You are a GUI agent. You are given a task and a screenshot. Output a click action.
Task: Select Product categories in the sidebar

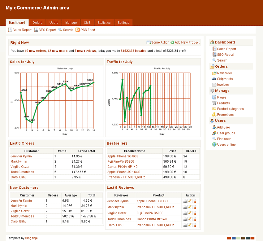point(230,109)
